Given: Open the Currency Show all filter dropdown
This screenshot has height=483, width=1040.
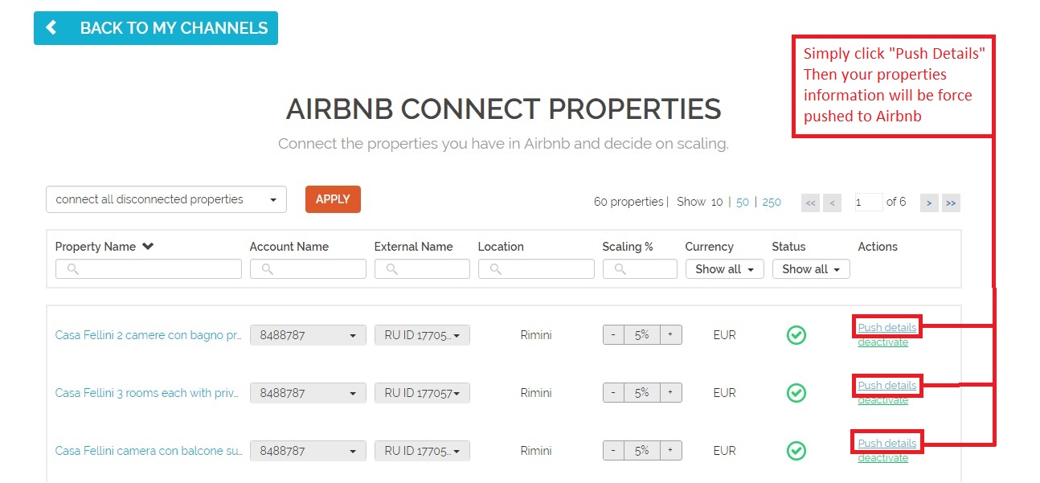Looking at the screenshot, I should [x=724, y=269].
